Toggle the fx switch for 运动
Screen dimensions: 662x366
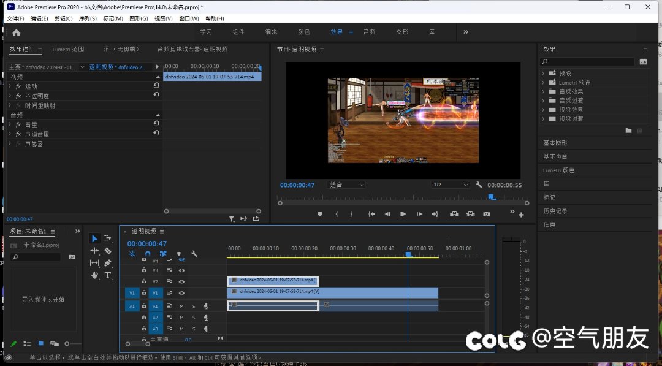tap(18, 86)
